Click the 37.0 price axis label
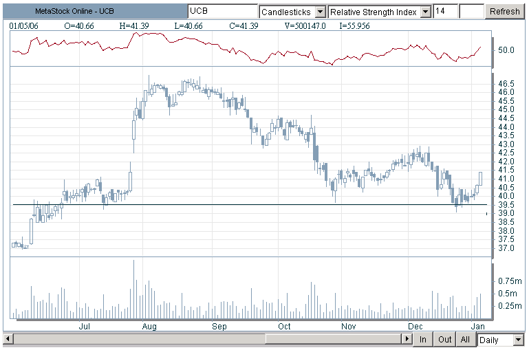529x350 pixels. 506,248
